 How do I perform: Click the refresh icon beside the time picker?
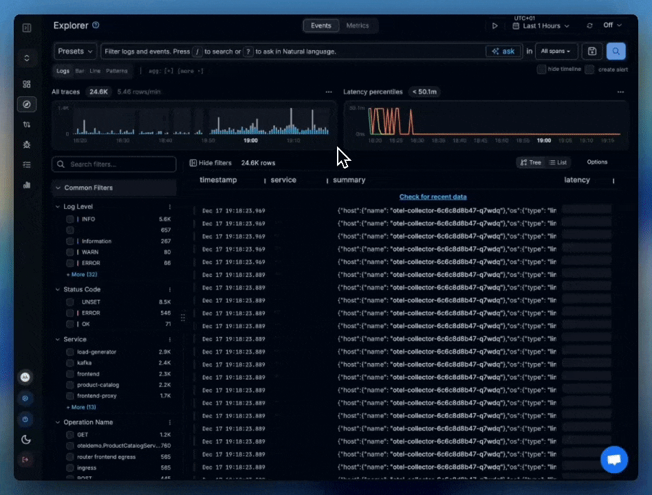click(590, 25)
